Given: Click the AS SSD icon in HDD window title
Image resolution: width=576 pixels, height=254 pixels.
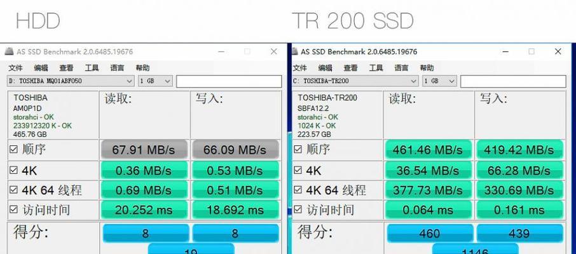Looking at the screenshot, I should [x=9, y=51].
